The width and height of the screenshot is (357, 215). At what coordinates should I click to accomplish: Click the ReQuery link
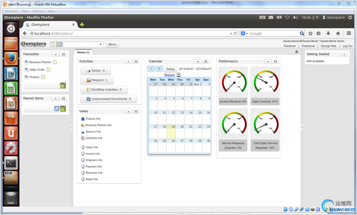170,75
